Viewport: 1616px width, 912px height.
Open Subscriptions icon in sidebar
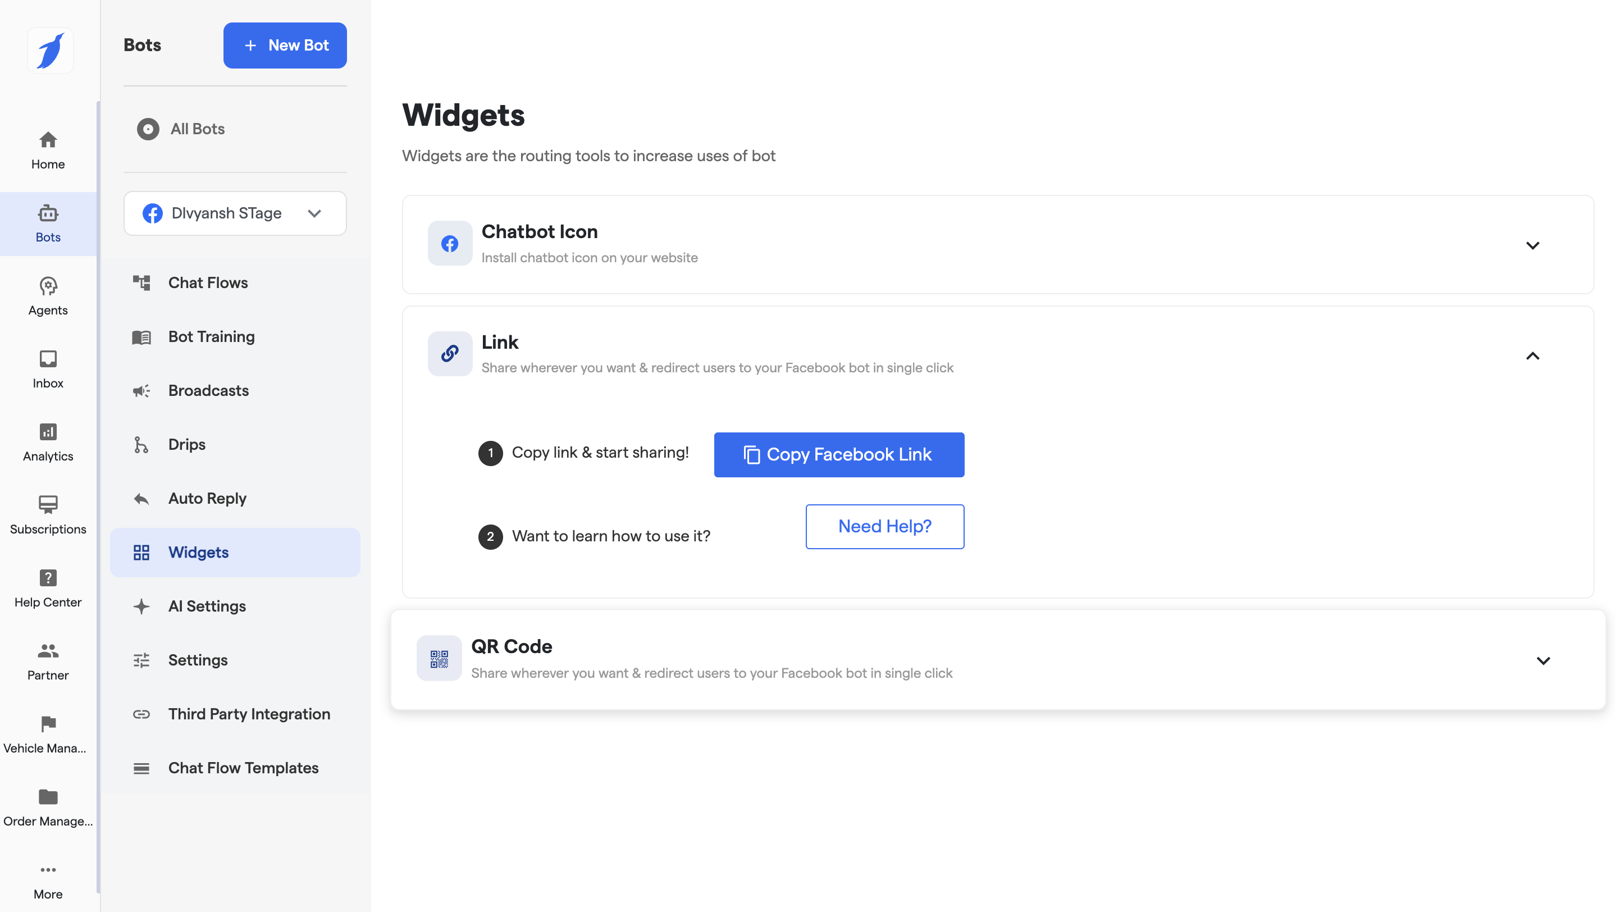48,505
